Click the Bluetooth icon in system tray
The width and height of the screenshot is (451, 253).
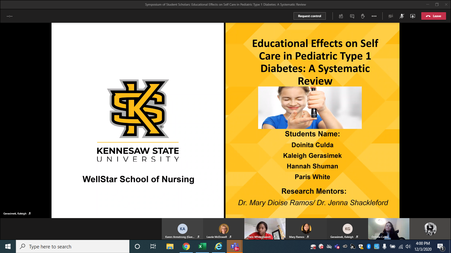[x=369, y=246]
